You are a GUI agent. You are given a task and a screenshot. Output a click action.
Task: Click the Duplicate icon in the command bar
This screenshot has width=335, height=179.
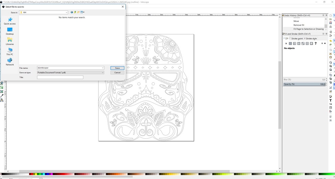331,75
